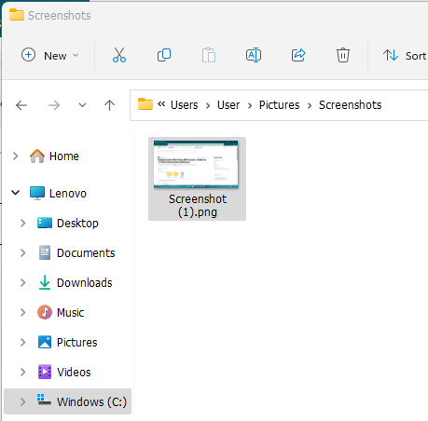The height and width of the screenshot is (421, 428).
Task: Expand the Home tree node
Action: point(15,156)
